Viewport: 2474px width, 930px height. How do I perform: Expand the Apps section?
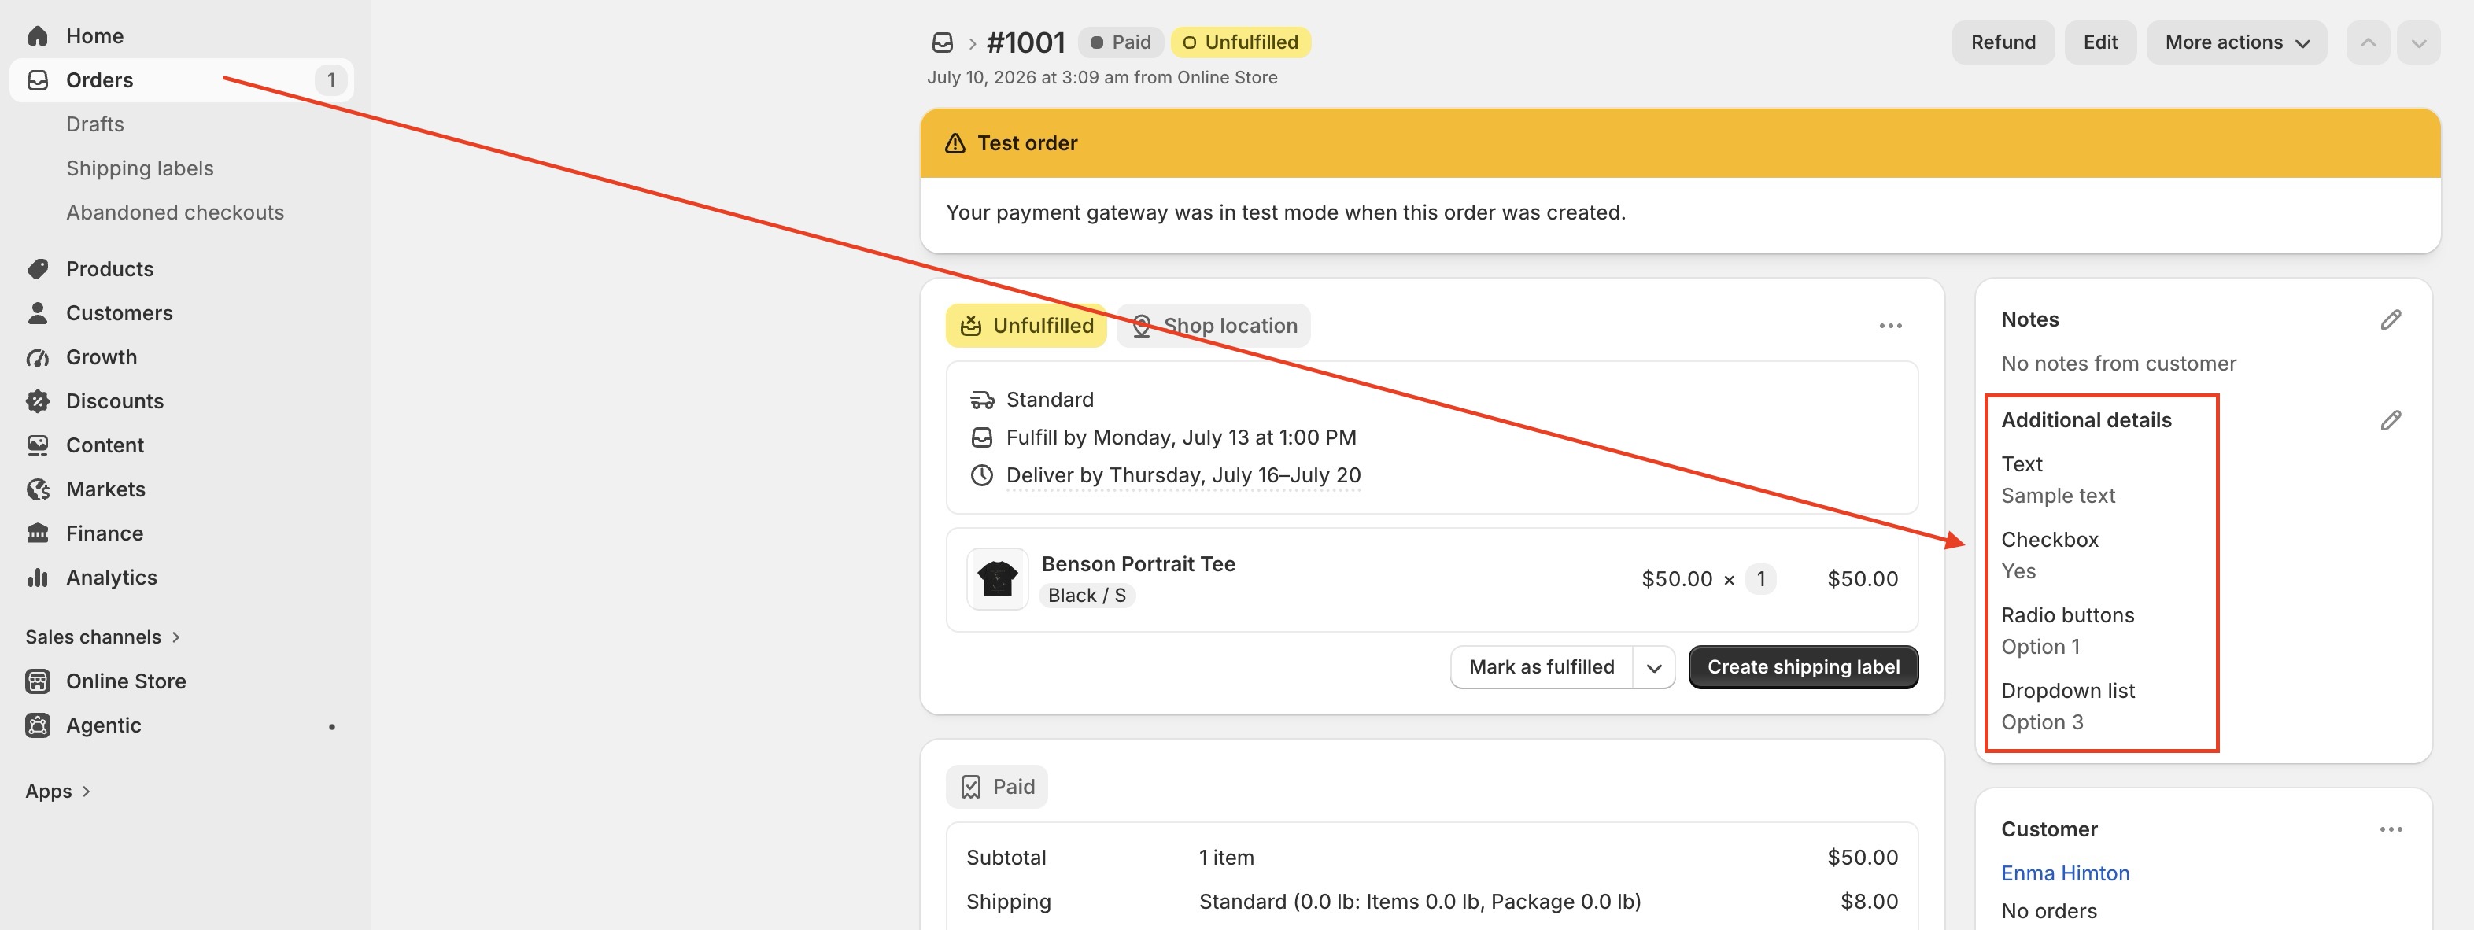click(x=57, y=792)
